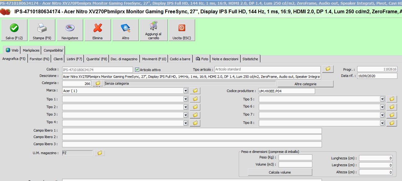
Task: Expand the Tipo 3 dropdown
Action: (x=186, y=115)
